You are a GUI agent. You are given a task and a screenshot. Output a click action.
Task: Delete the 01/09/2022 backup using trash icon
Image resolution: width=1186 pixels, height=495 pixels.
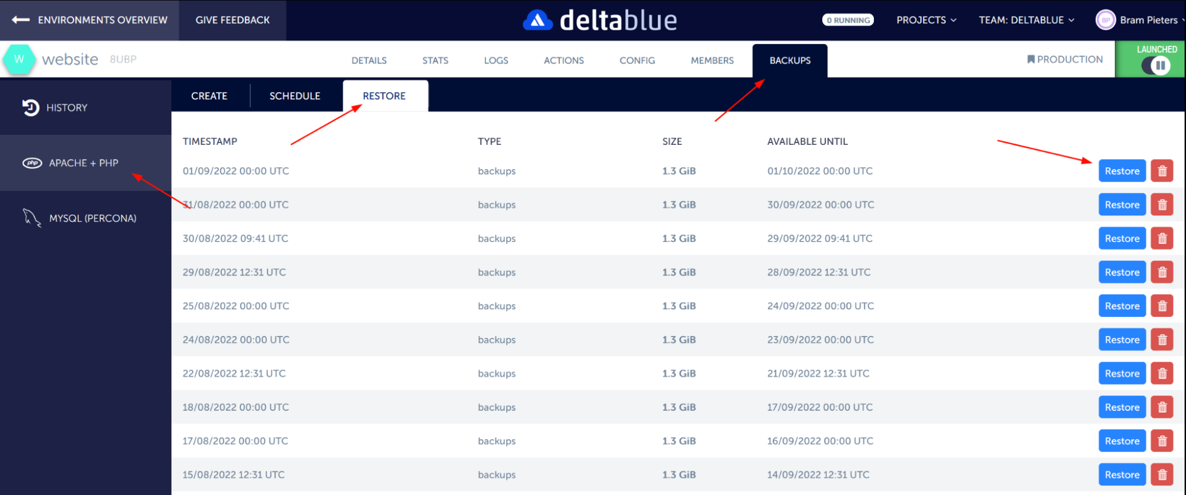point(1162,171)
